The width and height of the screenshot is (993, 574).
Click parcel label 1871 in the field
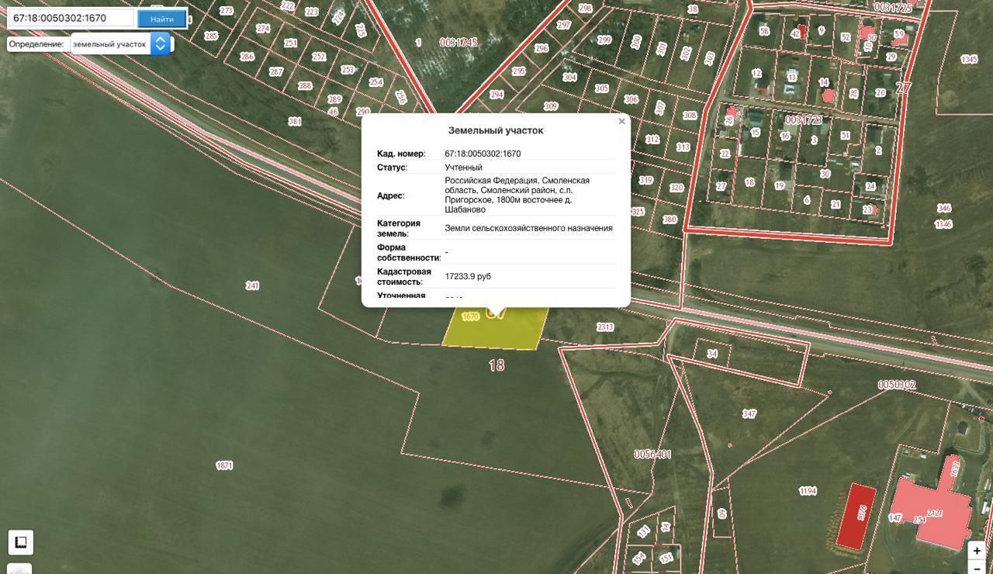[224, 465]
